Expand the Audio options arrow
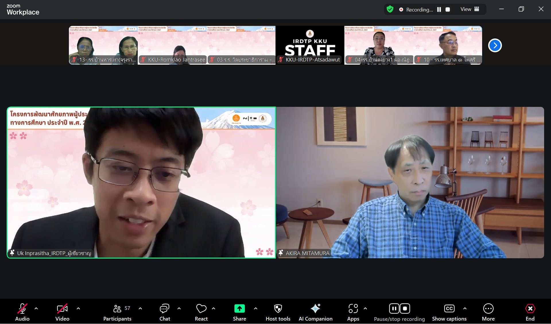 click(x=36, y=308)
